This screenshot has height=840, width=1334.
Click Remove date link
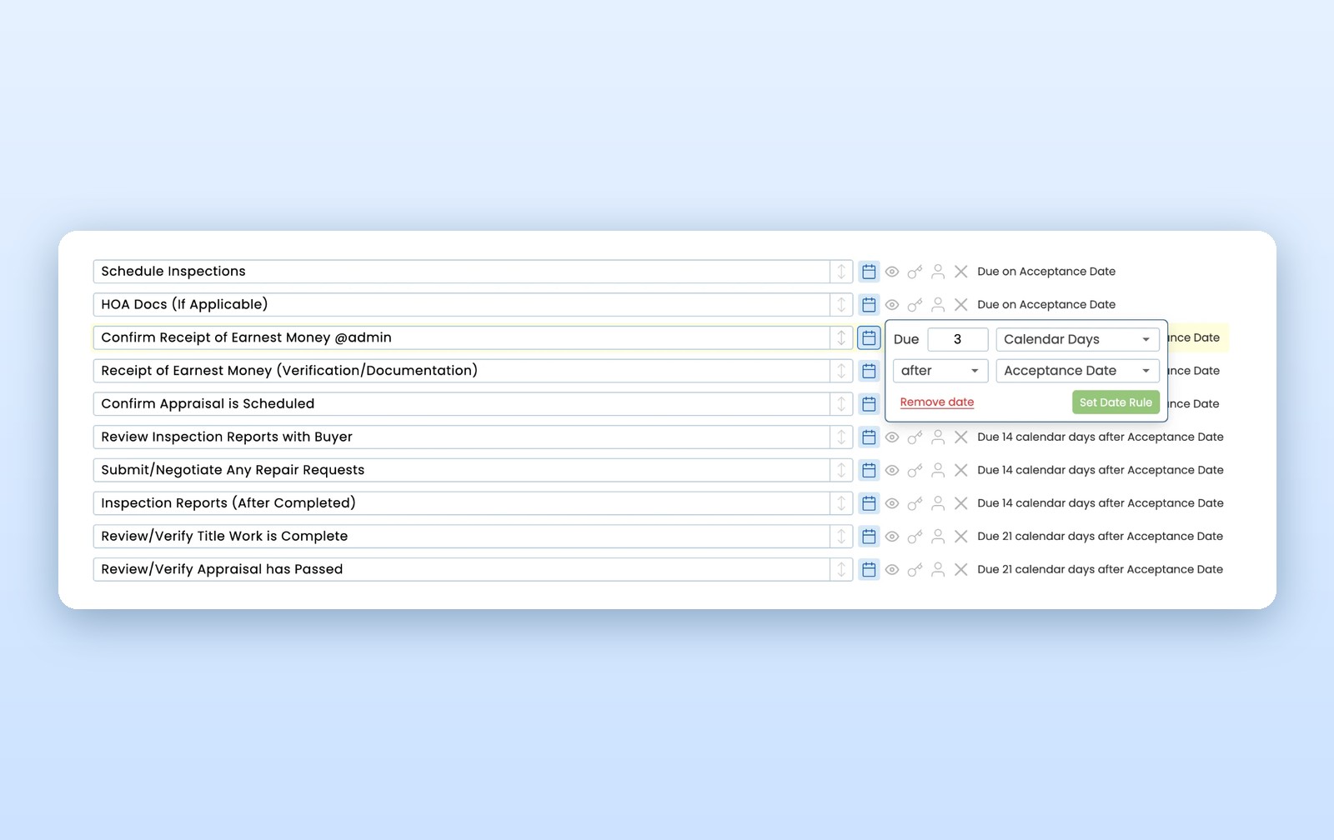[x=937, y=402]
